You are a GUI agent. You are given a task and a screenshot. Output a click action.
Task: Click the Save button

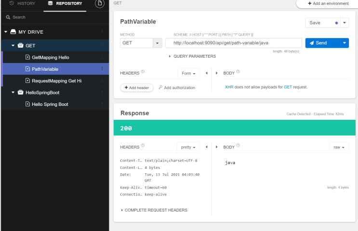(323, 23)
